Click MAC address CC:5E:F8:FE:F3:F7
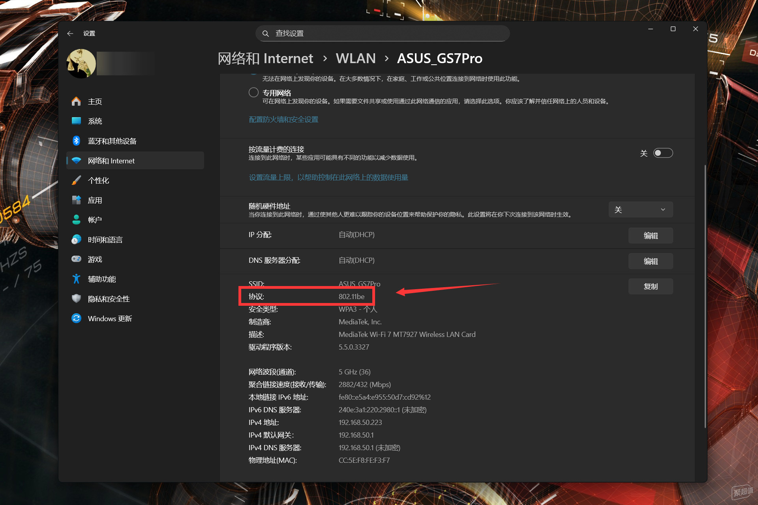Screen dimensions: 758x505 364,460
